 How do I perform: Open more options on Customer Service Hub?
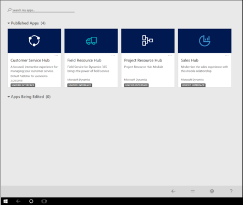click(56, 55)
